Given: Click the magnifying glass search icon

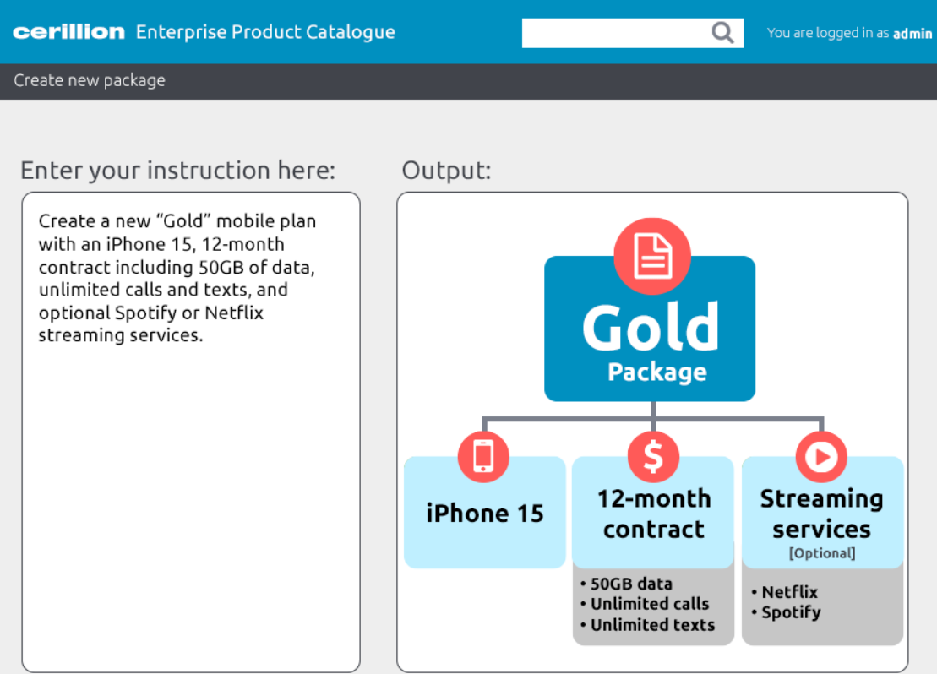Looking at the screenshot, I should [722, 33].
